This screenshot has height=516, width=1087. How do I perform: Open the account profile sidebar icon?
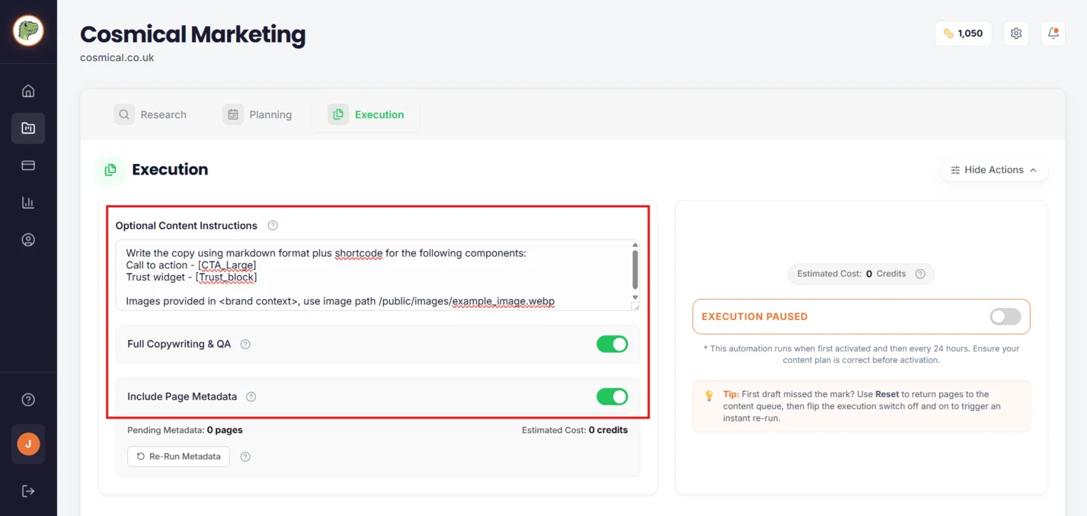click(28, 240)
